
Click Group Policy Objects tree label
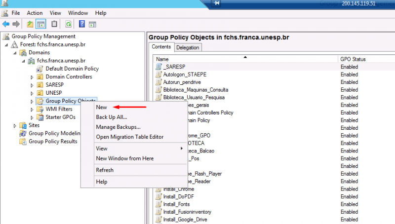coord(71,101)
